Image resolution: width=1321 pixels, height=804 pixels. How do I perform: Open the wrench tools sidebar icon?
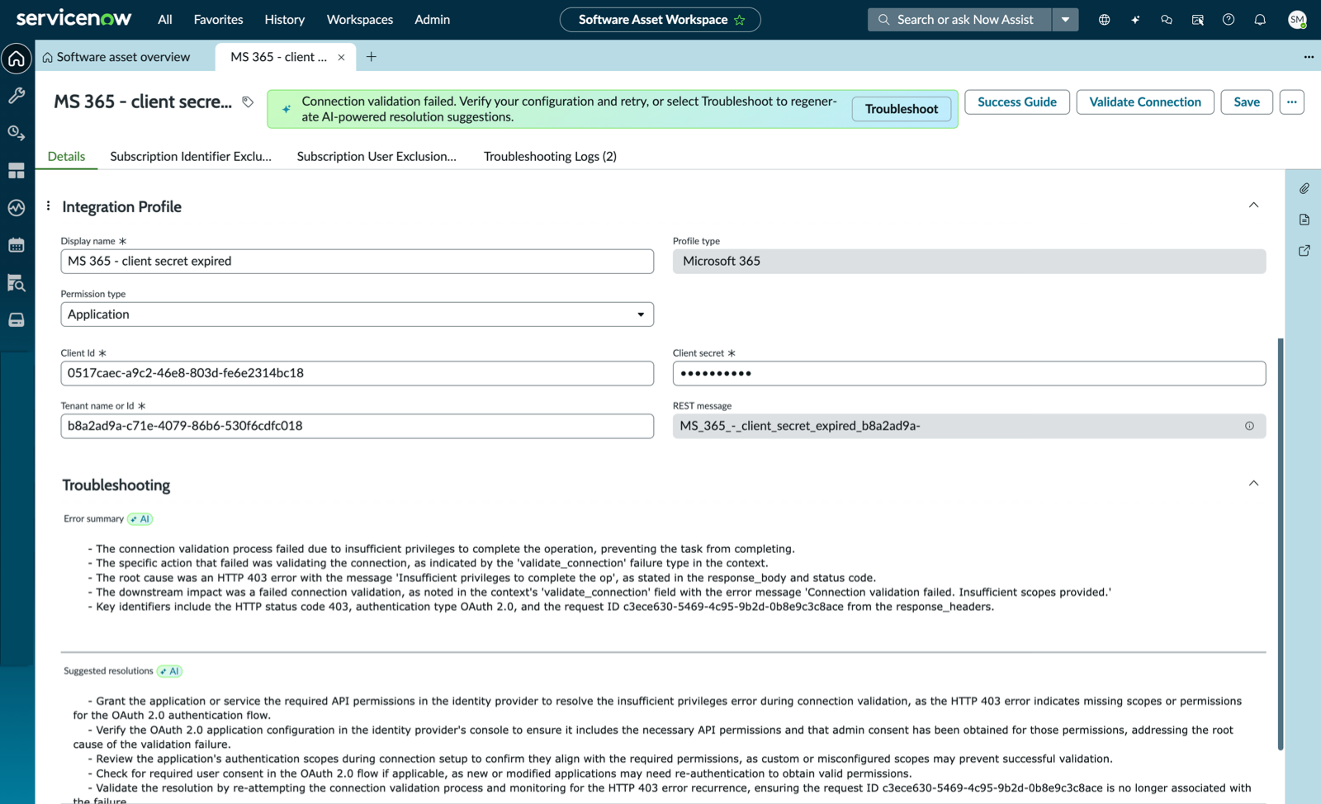click(x=17, y=96)
